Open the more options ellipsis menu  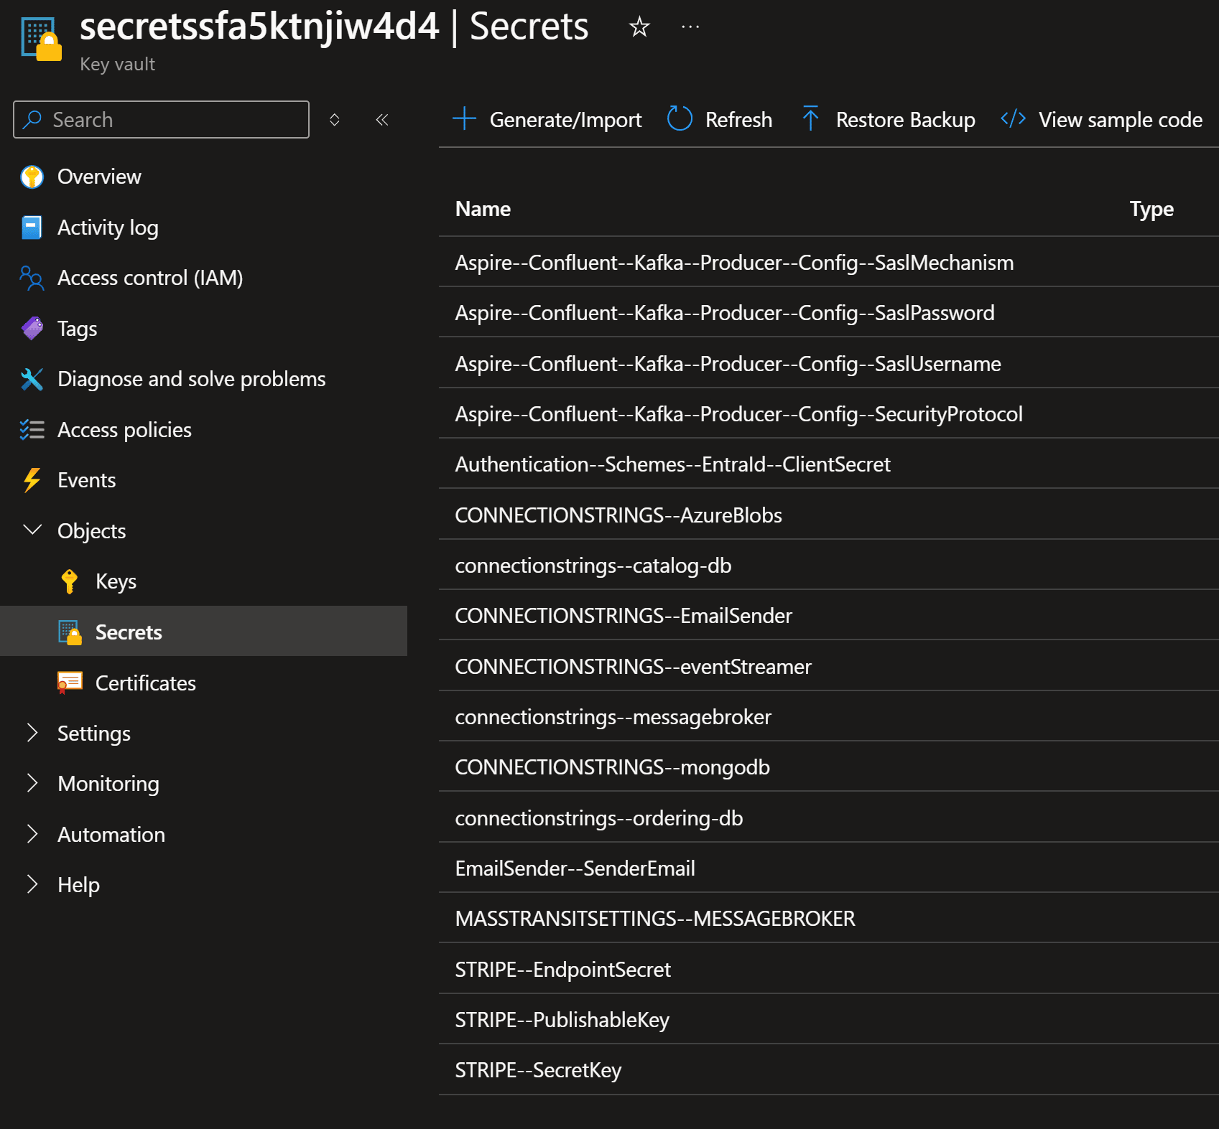click(x=690, y=27)
